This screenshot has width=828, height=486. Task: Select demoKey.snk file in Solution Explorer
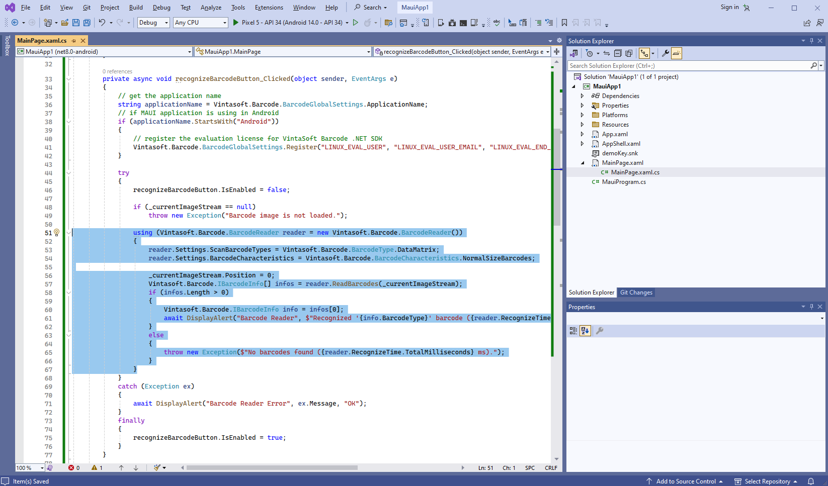[620, 153]
